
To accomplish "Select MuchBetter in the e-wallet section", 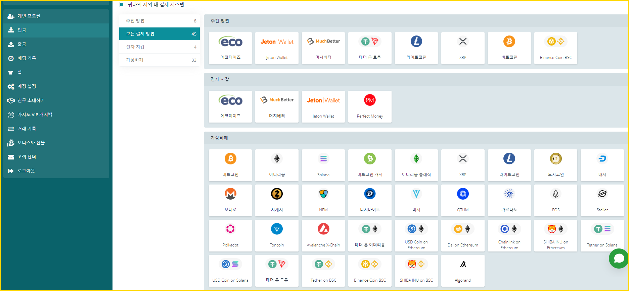I will [x=277, y=106].
